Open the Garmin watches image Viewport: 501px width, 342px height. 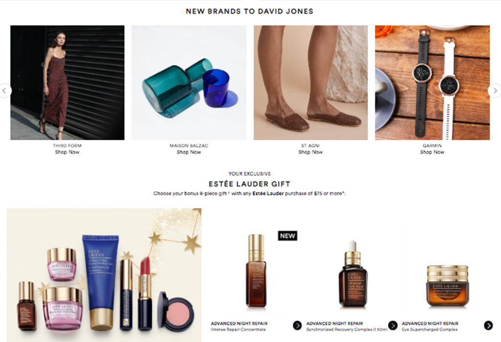pos(433,83)
